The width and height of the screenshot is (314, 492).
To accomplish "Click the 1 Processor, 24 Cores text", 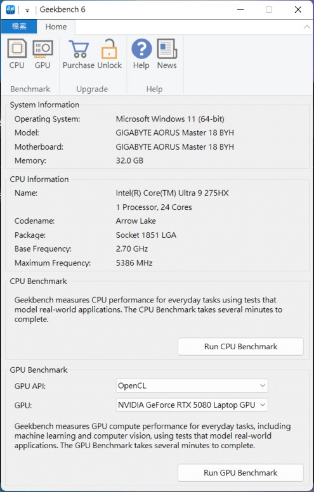I will click(x=154, y=207).
